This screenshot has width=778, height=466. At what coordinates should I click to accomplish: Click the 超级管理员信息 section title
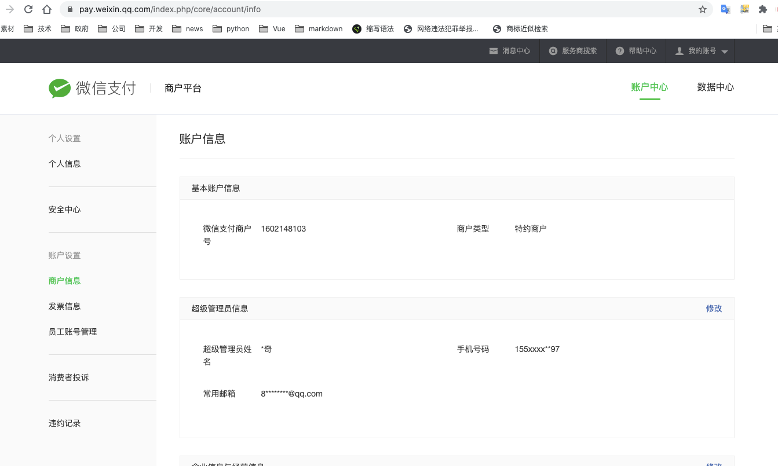pos(220,309)
